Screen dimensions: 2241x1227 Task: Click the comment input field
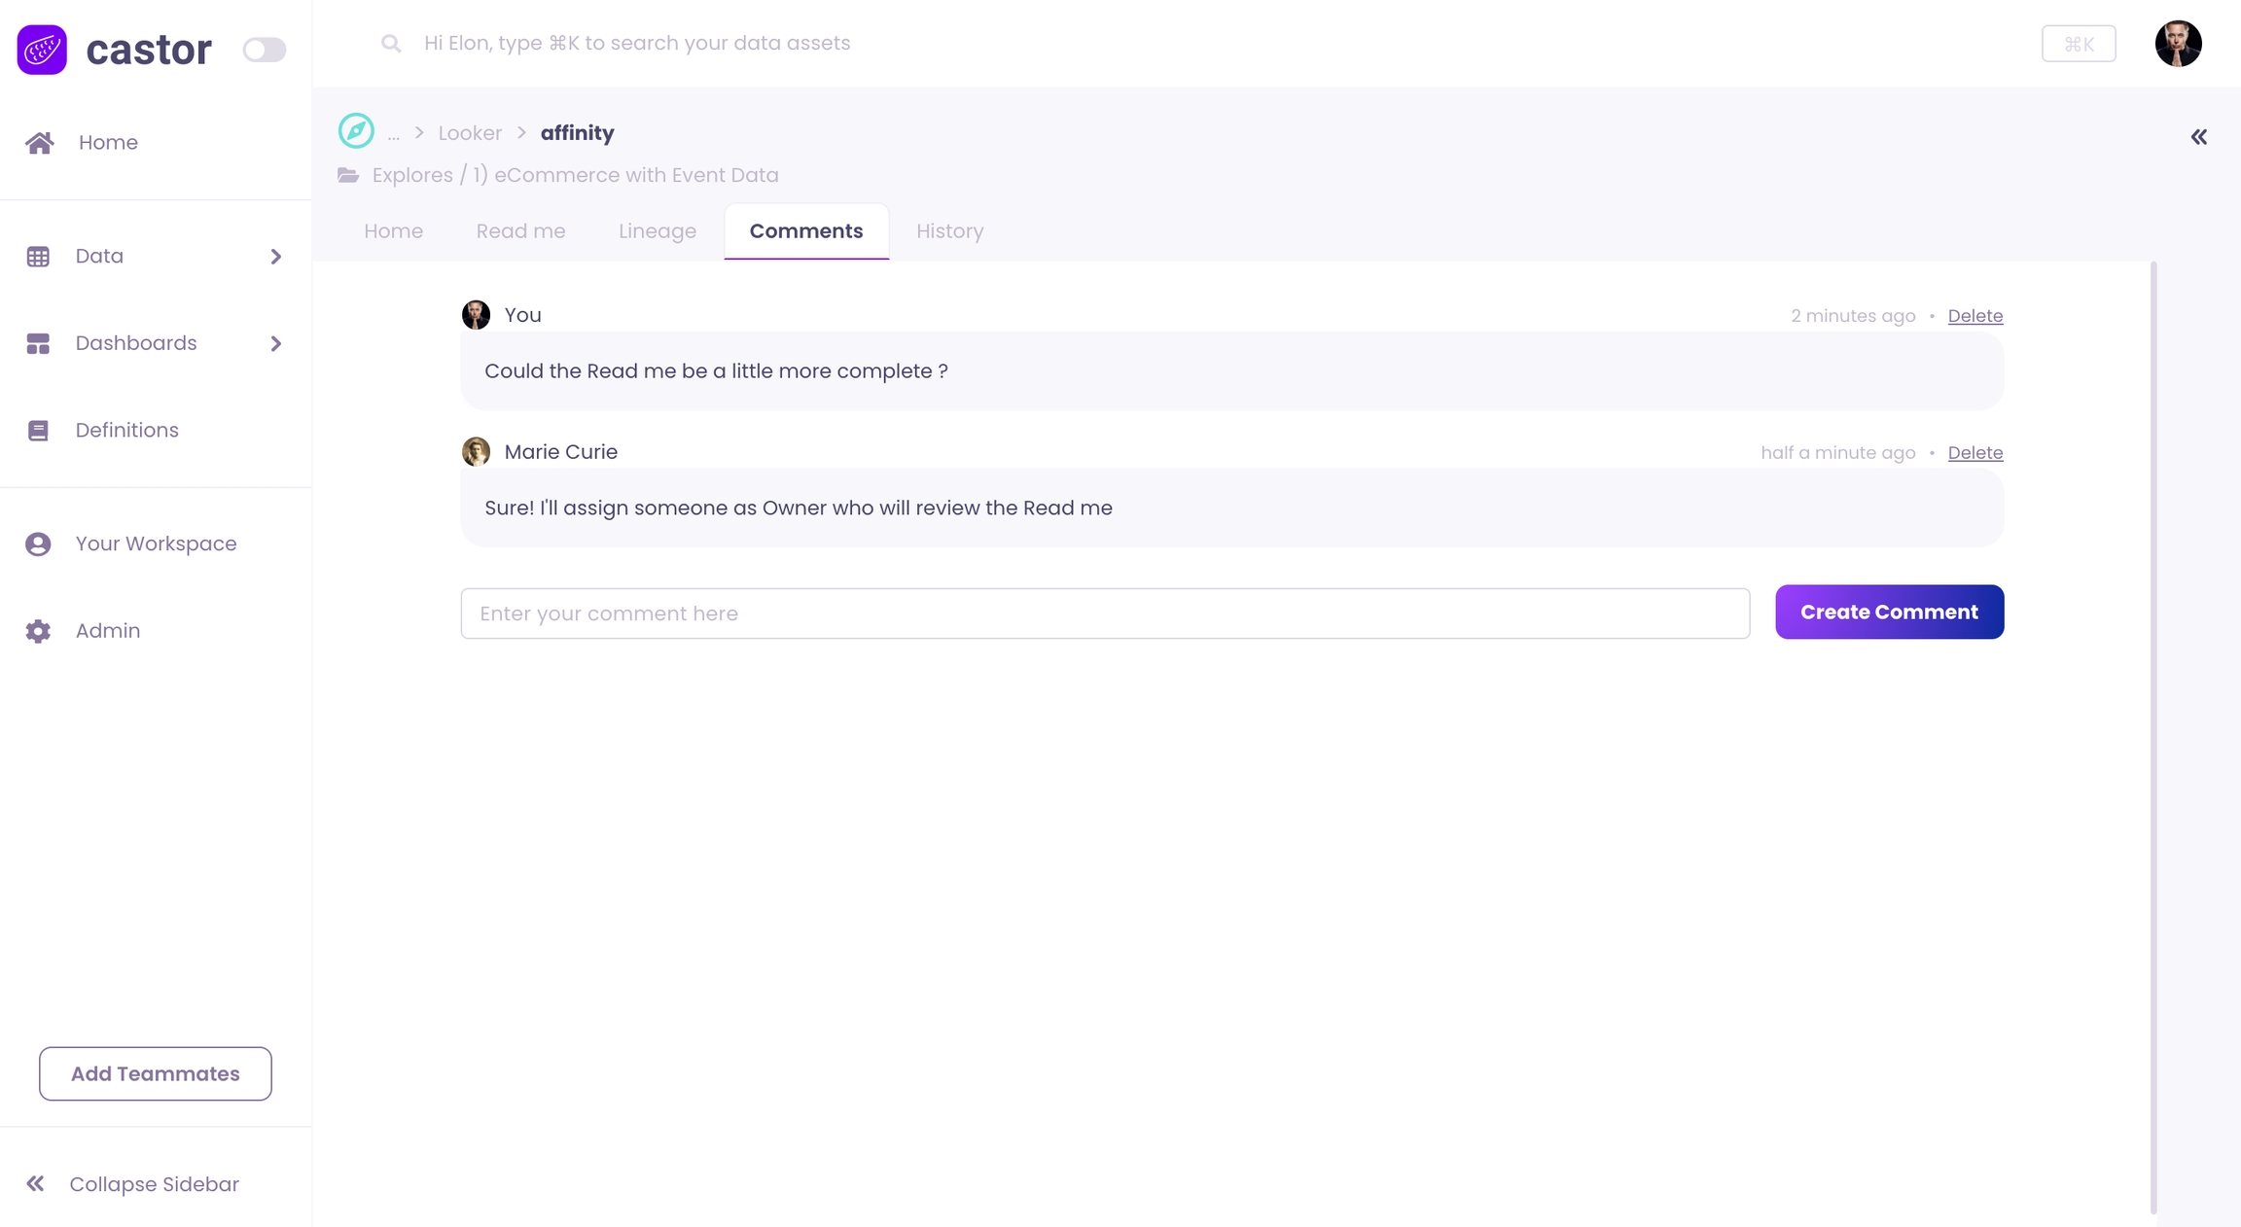pyautogui.click(x=1105, y=613)
